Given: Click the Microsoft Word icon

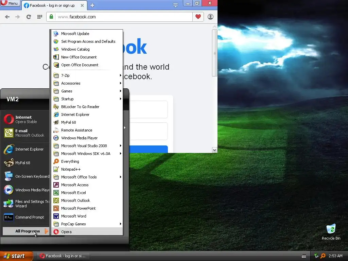Looking at the screenshot, I should click(x=56, y=216).
